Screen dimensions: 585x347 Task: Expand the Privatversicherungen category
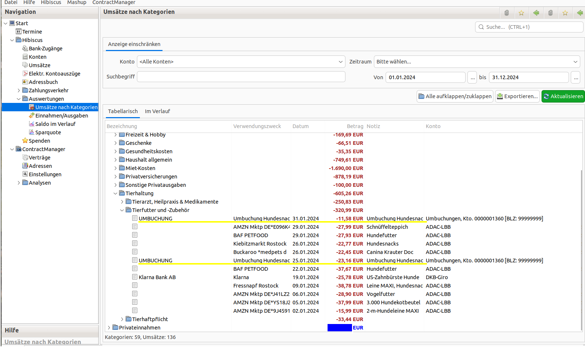coord(115,177)
